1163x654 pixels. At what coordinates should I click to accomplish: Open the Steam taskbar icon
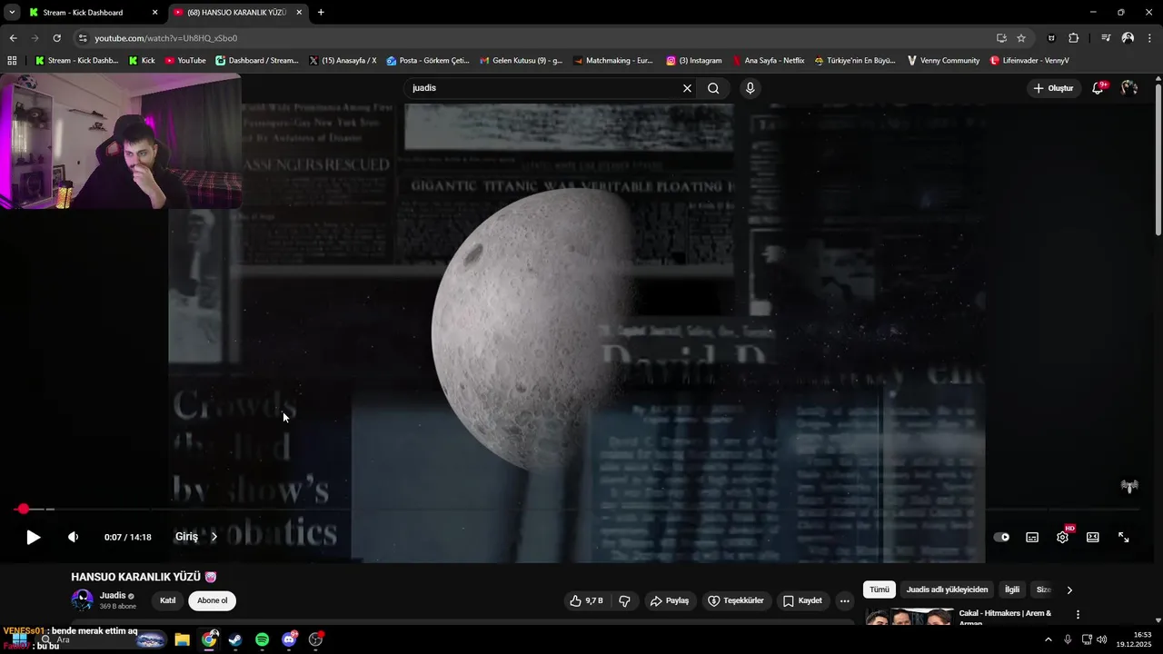tap(235, 639)
